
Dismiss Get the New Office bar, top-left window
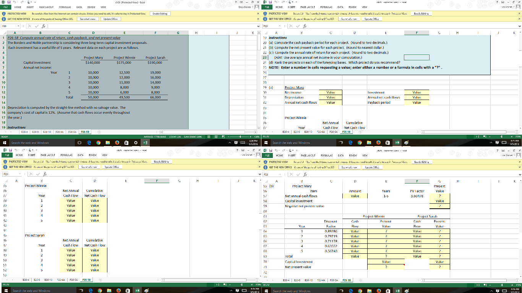click(x=259, y=18)
